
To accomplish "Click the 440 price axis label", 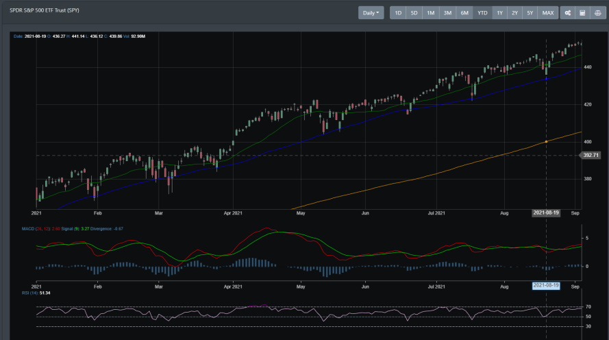I will click(x=588, y=67).
